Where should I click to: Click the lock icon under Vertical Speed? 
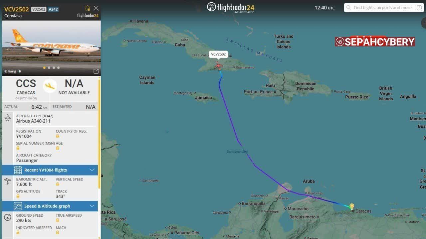58,184
